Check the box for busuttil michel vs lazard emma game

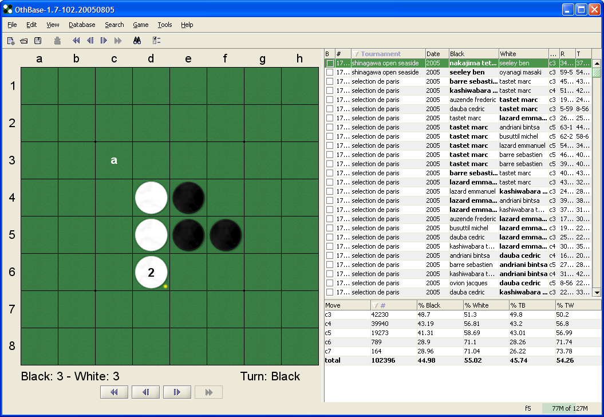click(330, 228)
